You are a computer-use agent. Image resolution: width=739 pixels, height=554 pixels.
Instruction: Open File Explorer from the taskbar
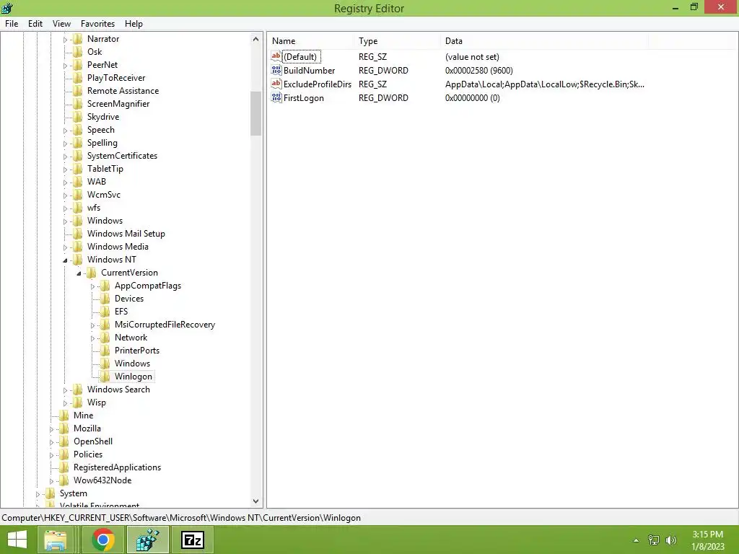tap(56, 540)
